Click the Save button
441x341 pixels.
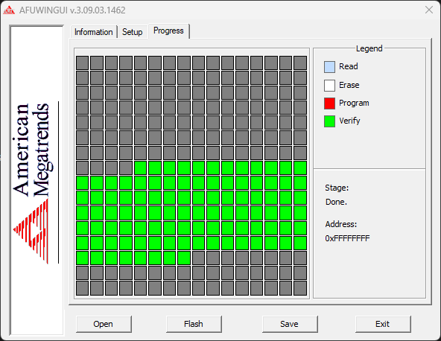tap(289, 324)
